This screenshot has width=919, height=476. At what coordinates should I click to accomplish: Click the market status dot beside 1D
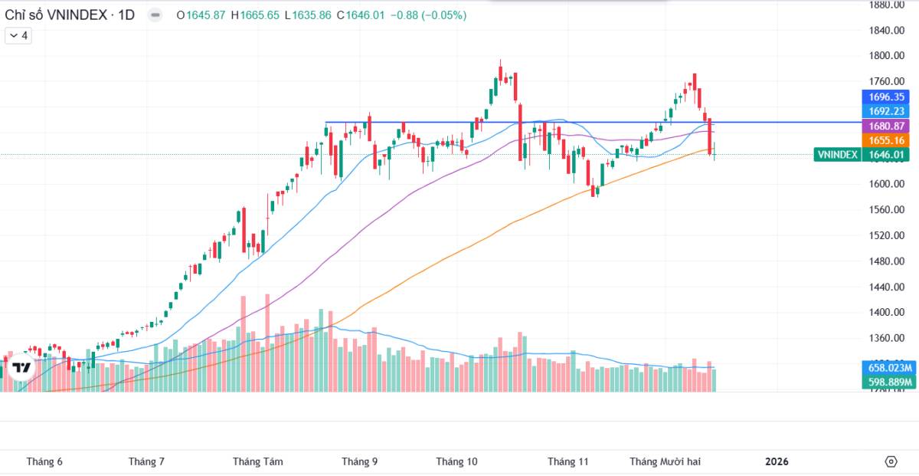[155, 15]
